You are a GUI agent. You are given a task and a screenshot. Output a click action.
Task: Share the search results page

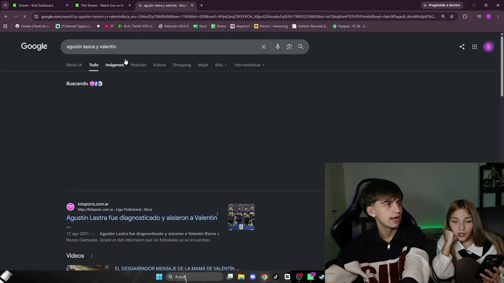[462, 47]
